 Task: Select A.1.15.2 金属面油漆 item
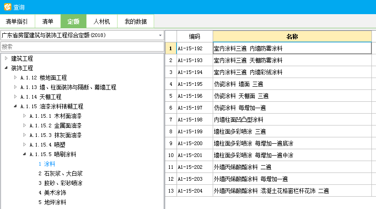pos(55,125)
